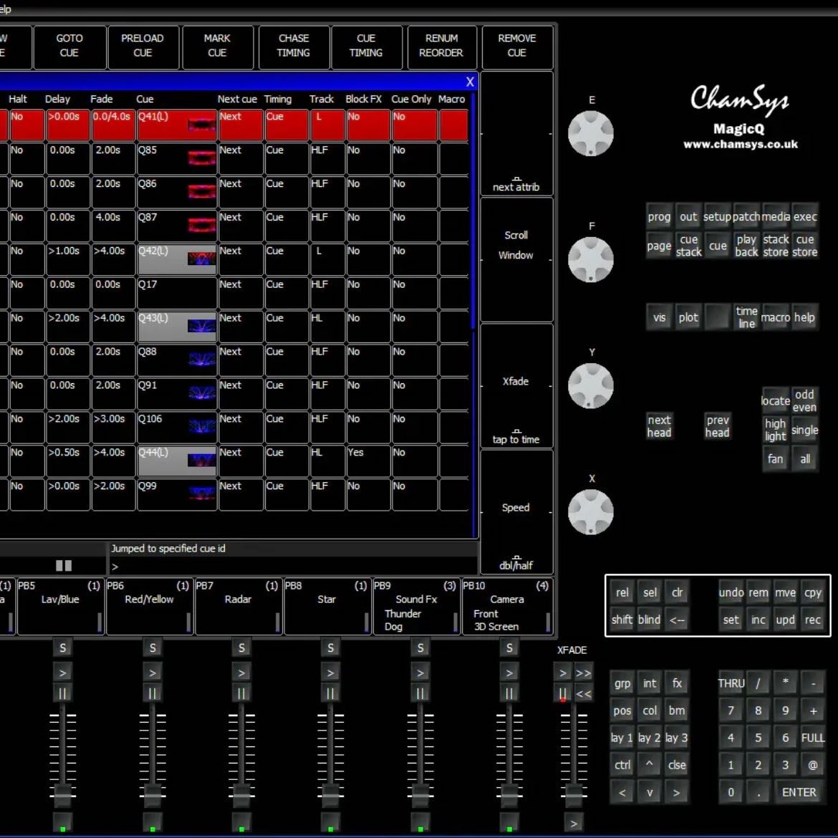Click the dbl/half speed soft button
838x838 pixels.
coord(516,512)
